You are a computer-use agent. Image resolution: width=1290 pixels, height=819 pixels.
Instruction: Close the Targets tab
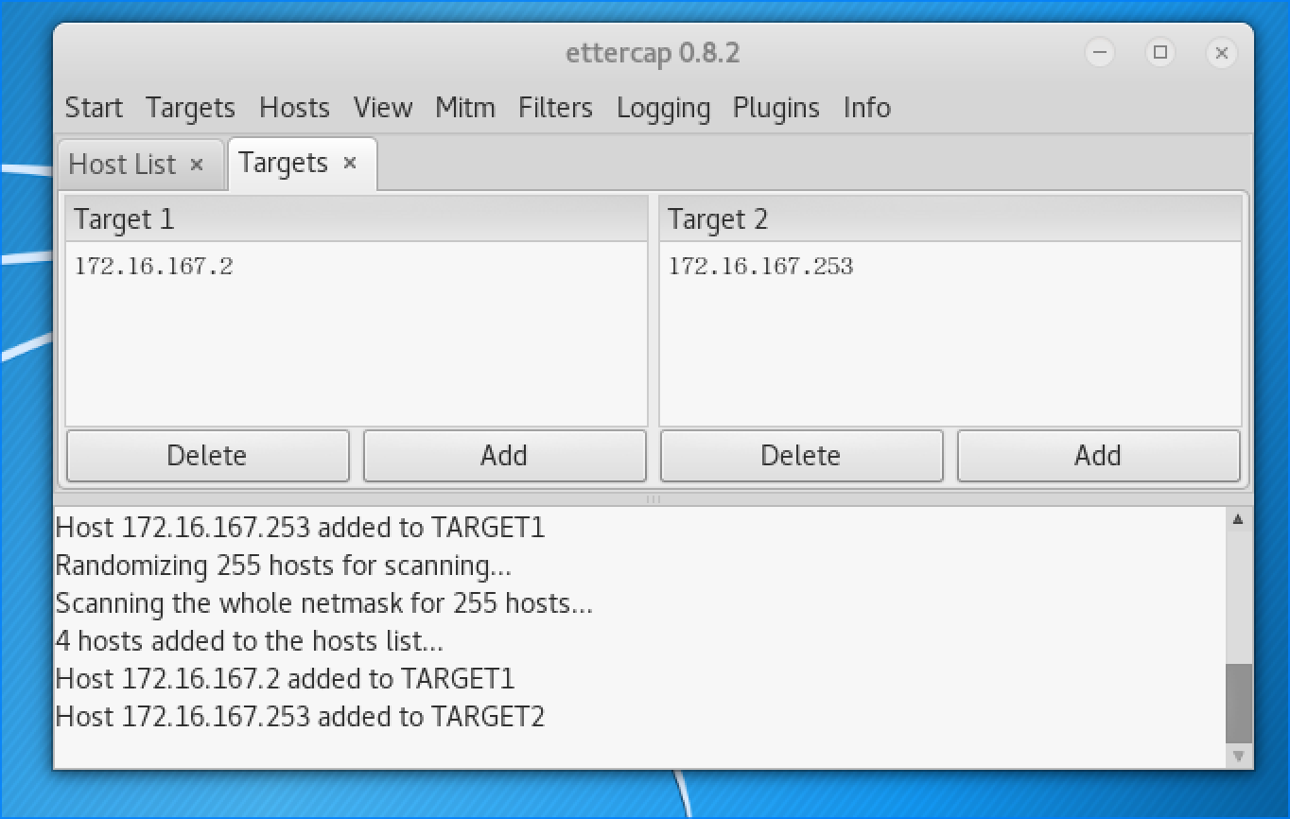point(350,164)
